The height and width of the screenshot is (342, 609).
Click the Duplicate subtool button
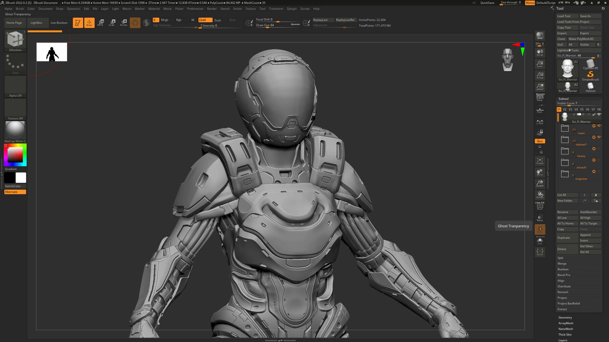point(567,238)
